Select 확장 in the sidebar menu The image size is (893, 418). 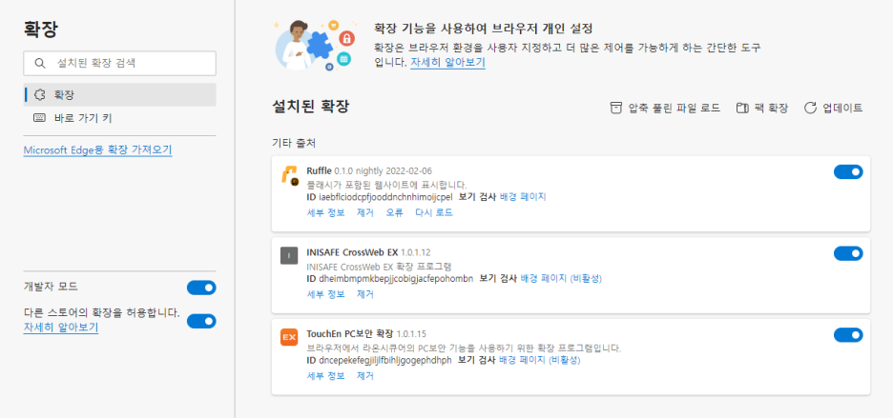tap(119, 94)
